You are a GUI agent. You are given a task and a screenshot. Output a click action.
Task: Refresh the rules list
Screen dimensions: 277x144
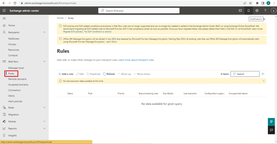109,74
